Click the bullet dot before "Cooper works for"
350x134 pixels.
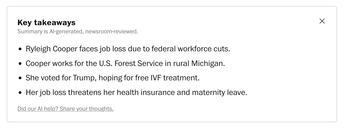(x=20, y=64)
